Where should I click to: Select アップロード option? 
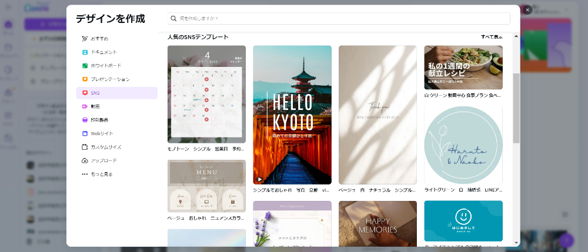116,160
